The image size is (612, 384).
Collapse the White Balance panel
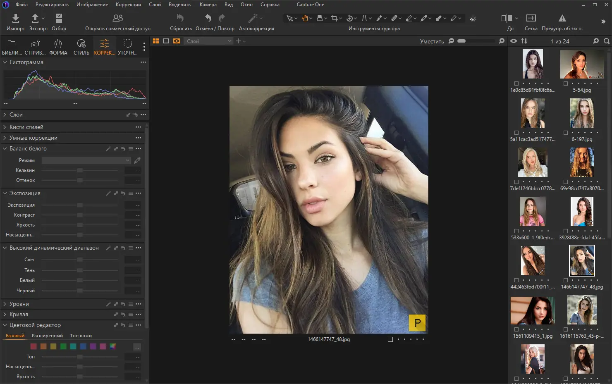click(5, 148)
